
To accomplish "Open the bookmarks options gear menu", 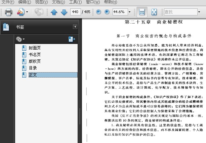I will coord(21,39).
